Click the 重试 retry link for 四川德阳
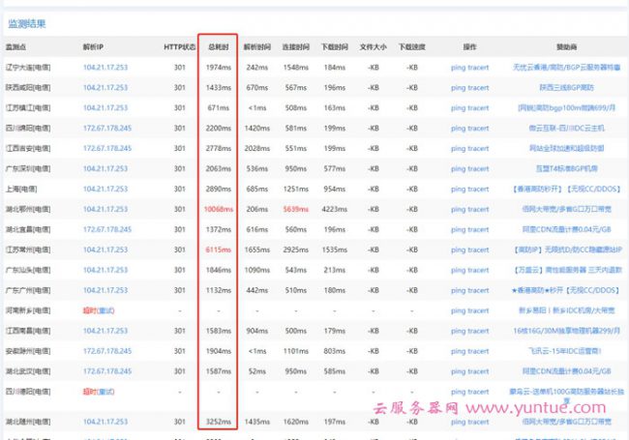Viewport: 629px width, 440px height. coord(96,392)
